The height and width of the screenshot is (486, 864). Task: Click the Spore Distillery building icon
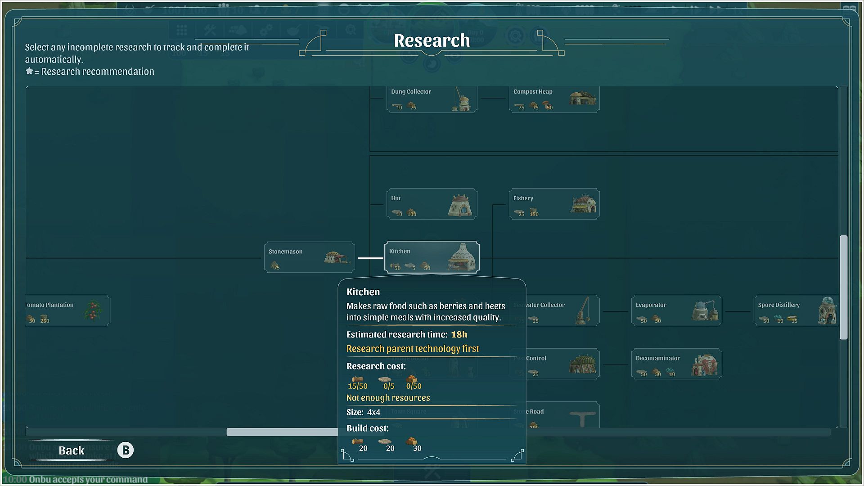point(827,310)
